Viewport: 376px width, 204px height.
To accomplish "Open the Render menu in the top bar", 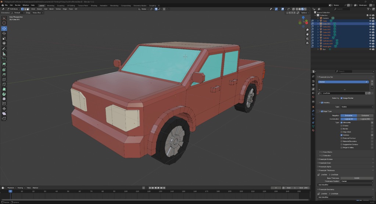I will pos(18,6).
